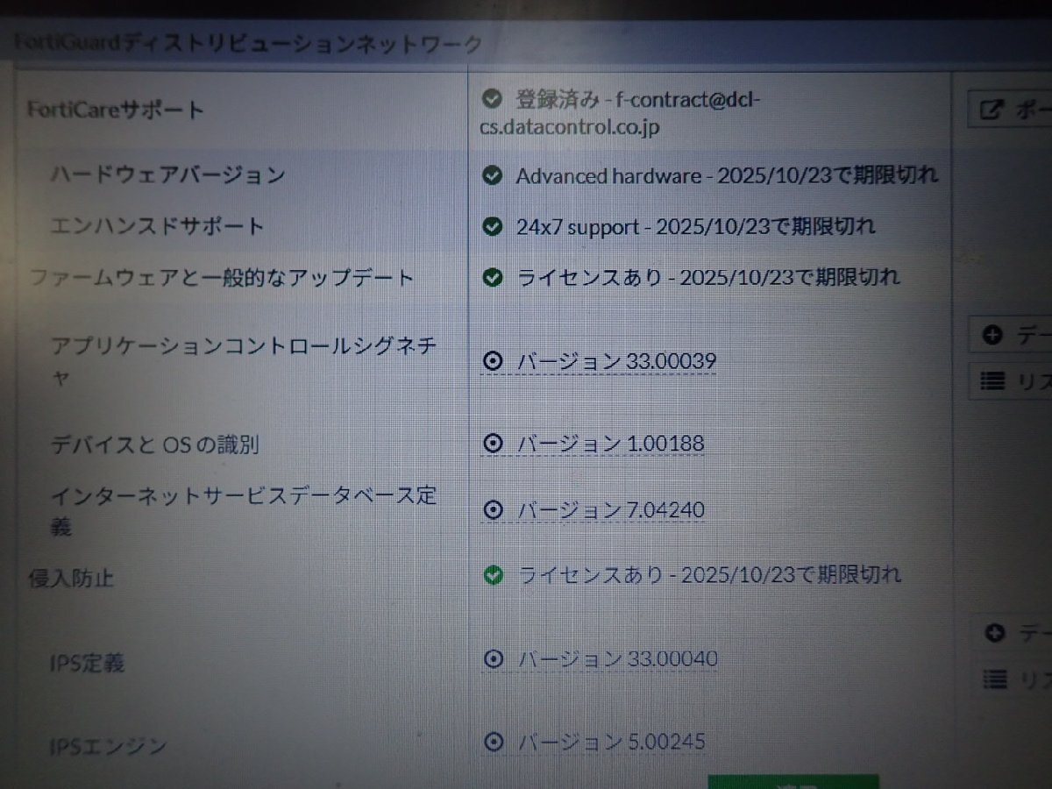Click the plus icon beside IPS定義 row
Screen dimensions: 1052x789
point(994,633)
